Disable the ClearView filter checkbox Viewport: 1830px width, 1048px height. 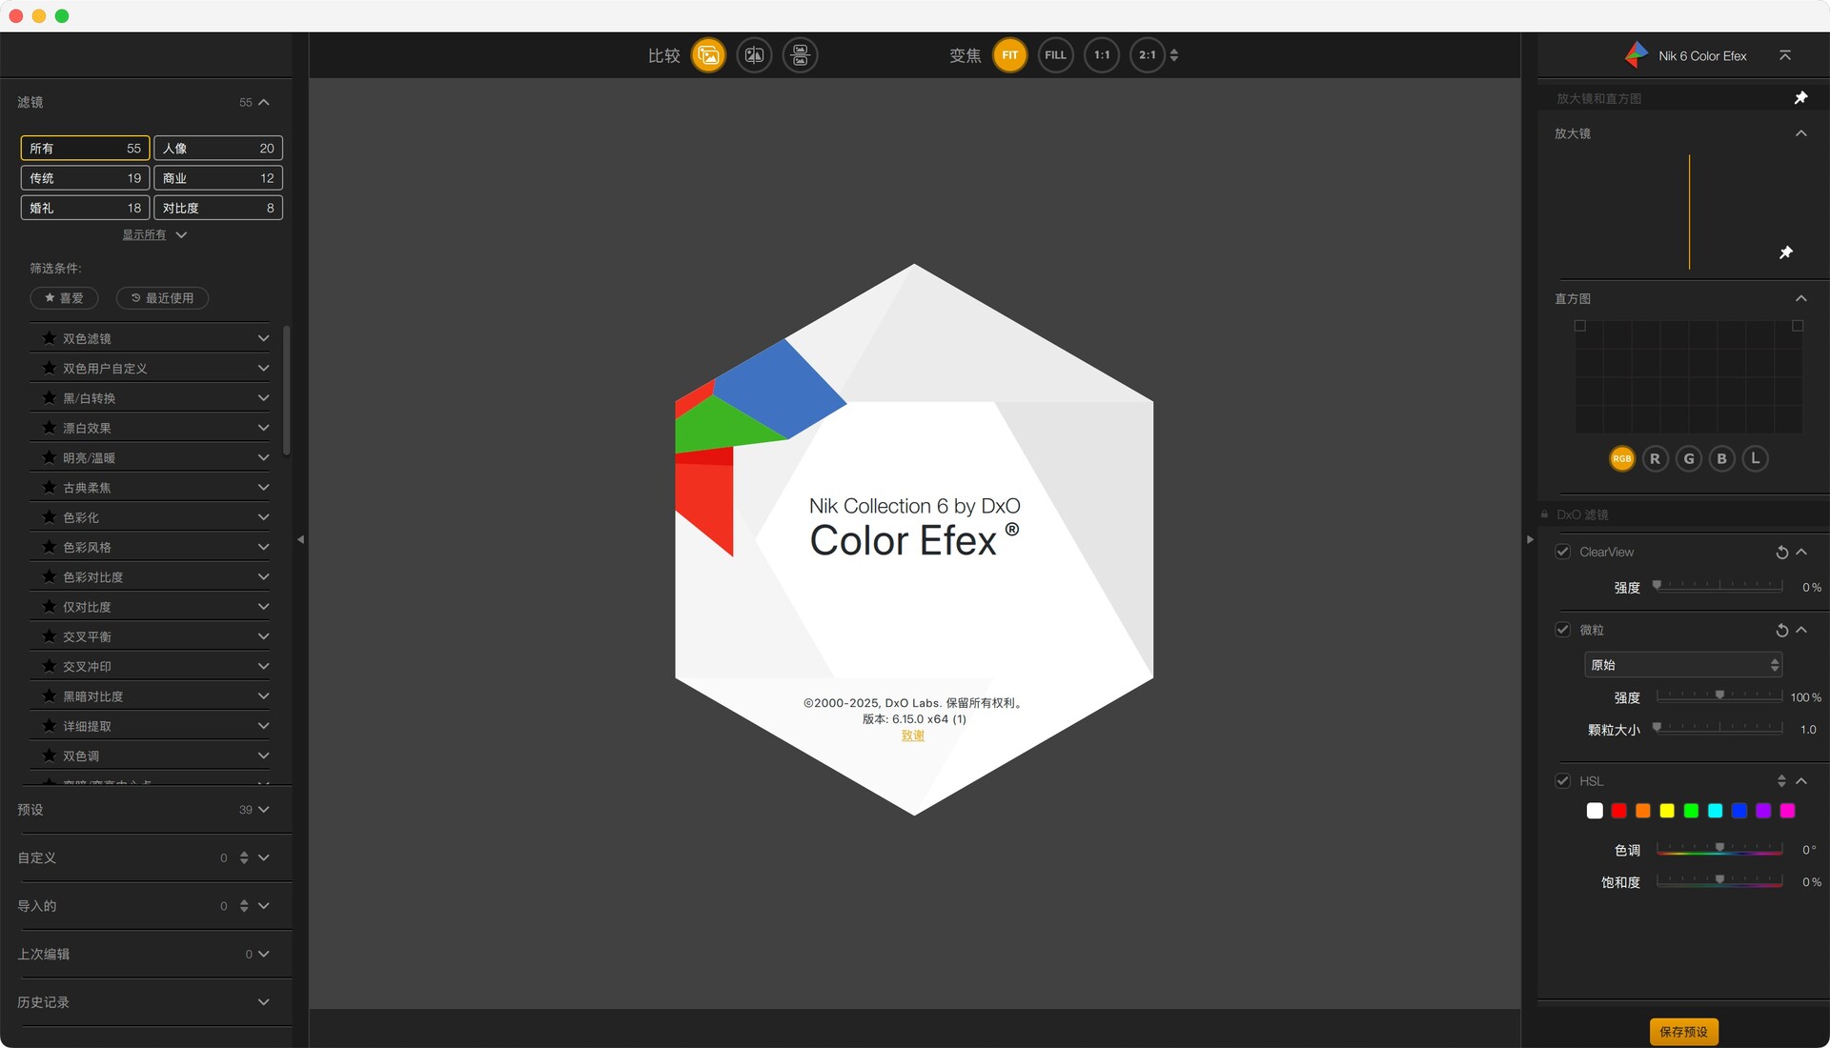(x=1563, y=552)
